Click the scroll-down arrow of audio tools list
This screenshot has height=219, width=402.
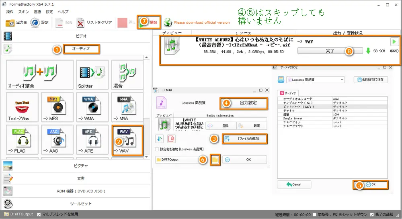[146, 157]
